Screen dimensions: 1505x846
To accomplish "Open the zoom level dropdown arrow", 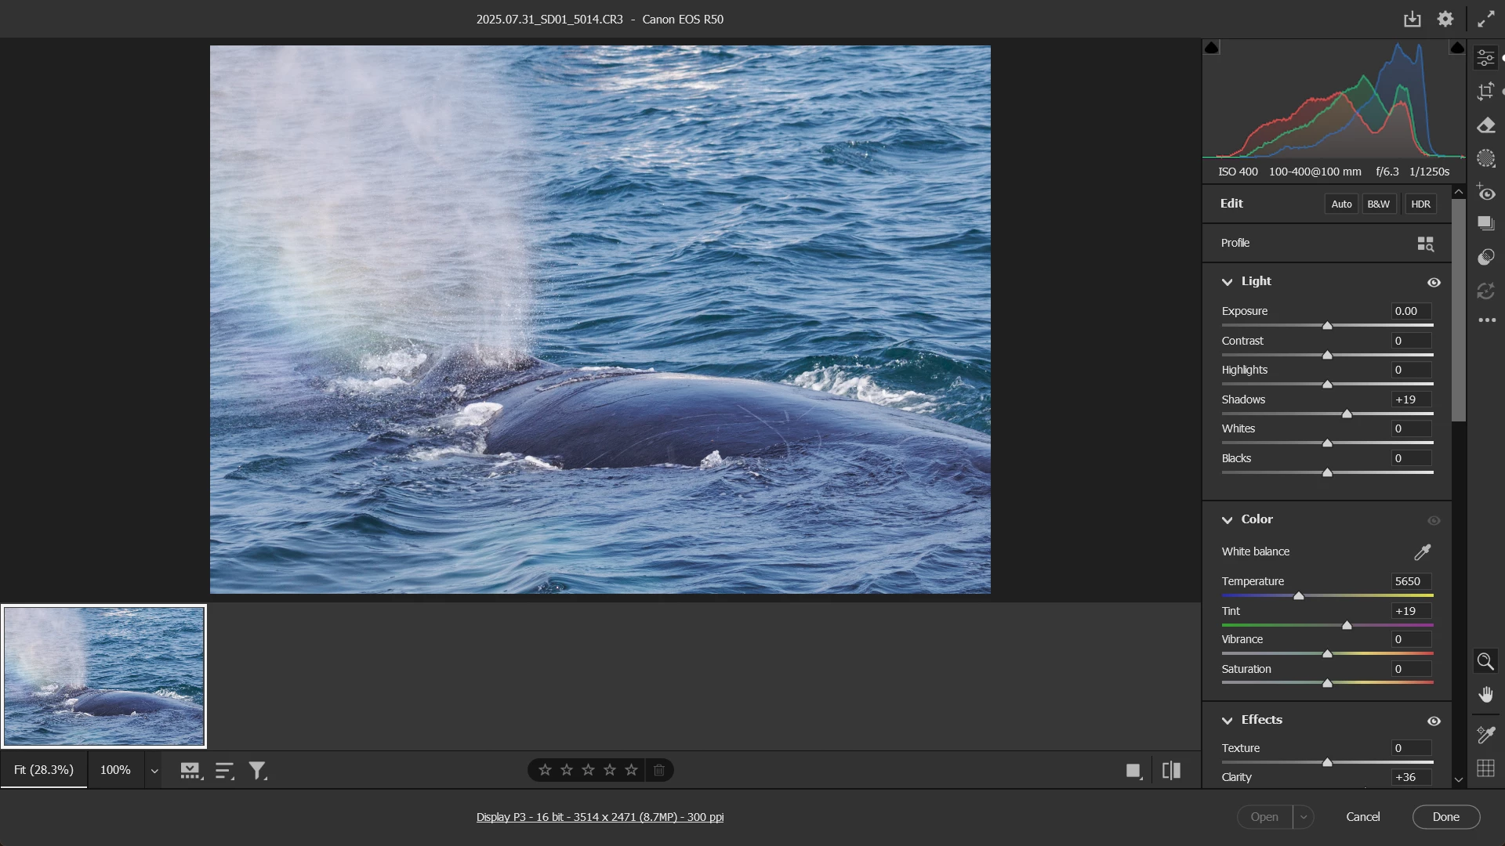I will [x=154, y=771].
